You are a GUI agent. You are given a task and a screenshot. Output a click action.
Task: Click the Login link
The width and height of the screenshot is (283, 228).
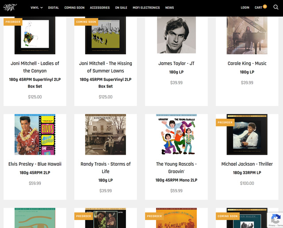point(245,8)
